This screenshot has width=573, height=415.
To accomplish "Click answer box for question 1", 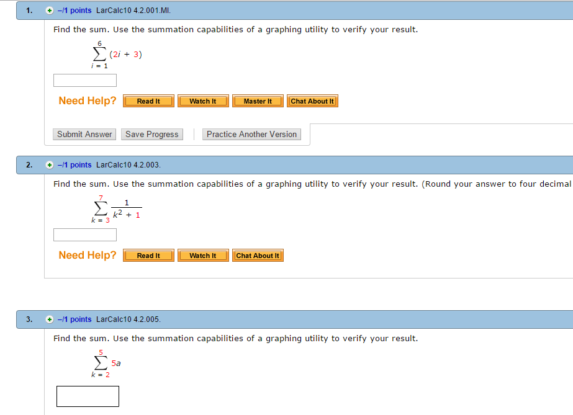I will tap(85, 81).
